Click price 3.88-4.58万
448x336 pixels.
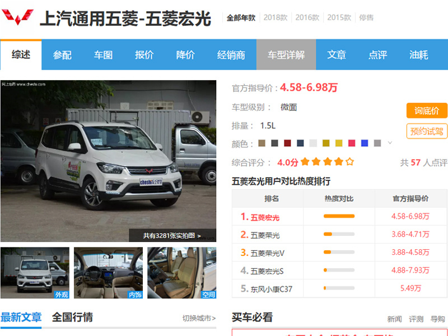410,253
